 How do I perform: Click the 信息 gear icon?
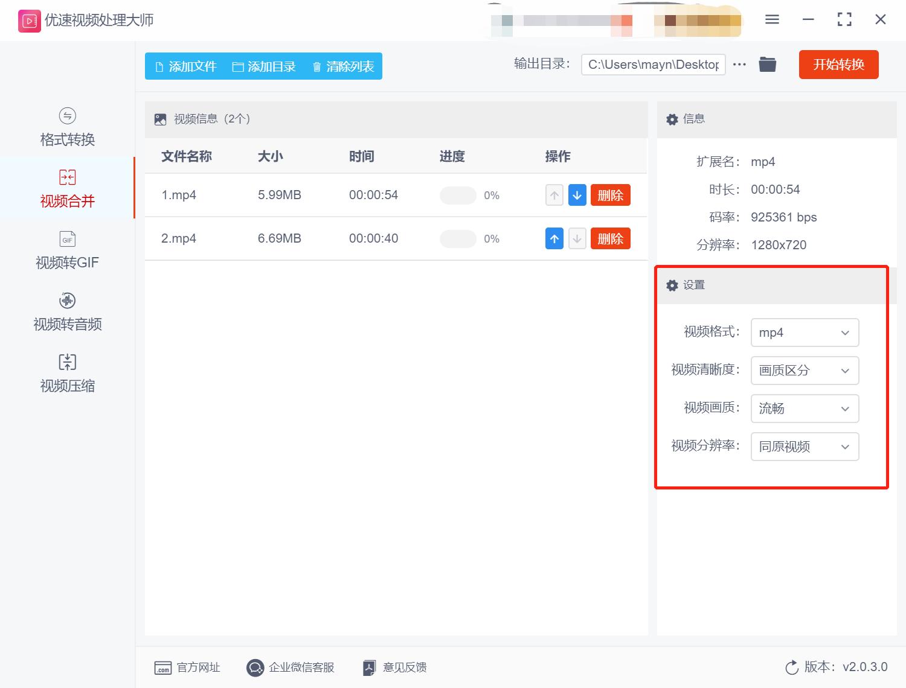(x=672, y=119)
